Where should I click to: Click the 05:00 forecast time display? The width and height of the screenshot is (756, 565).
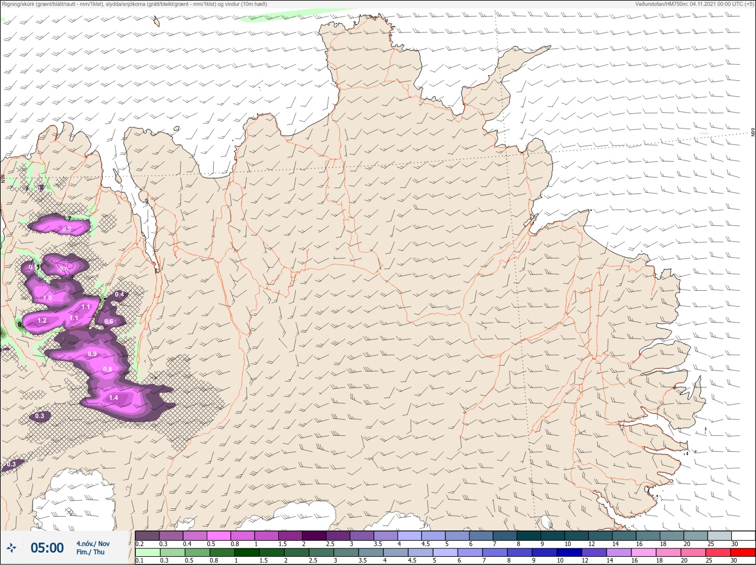pos(47,548)
